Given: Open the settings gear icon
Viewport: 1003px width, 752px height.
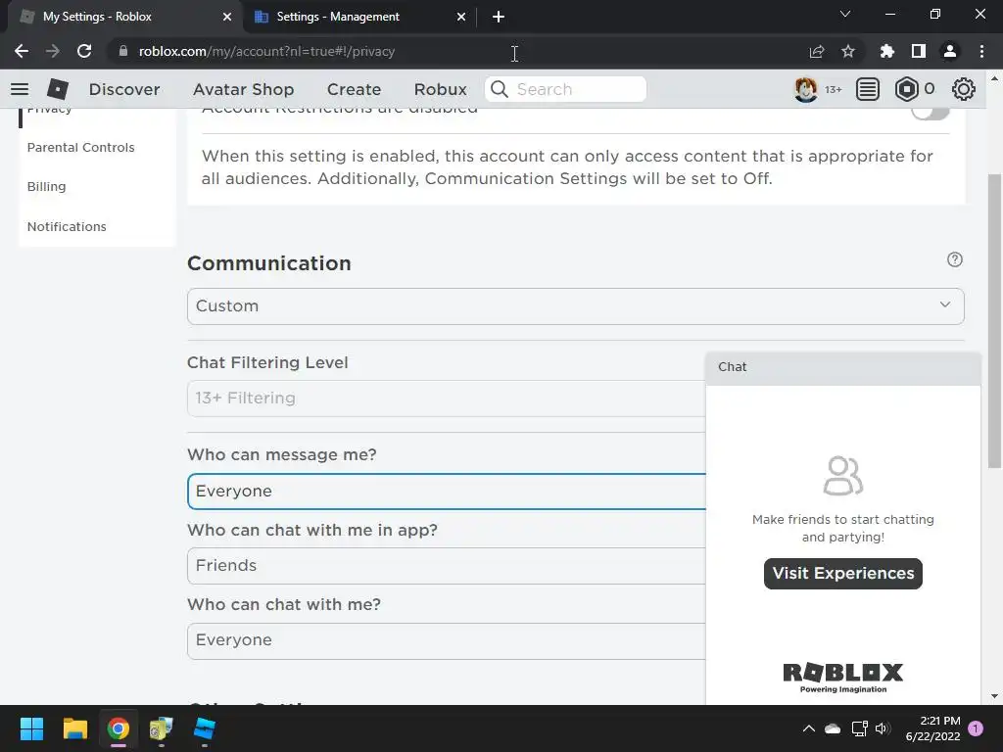Looking at the screenshot, I should click(x=964, y=89).
